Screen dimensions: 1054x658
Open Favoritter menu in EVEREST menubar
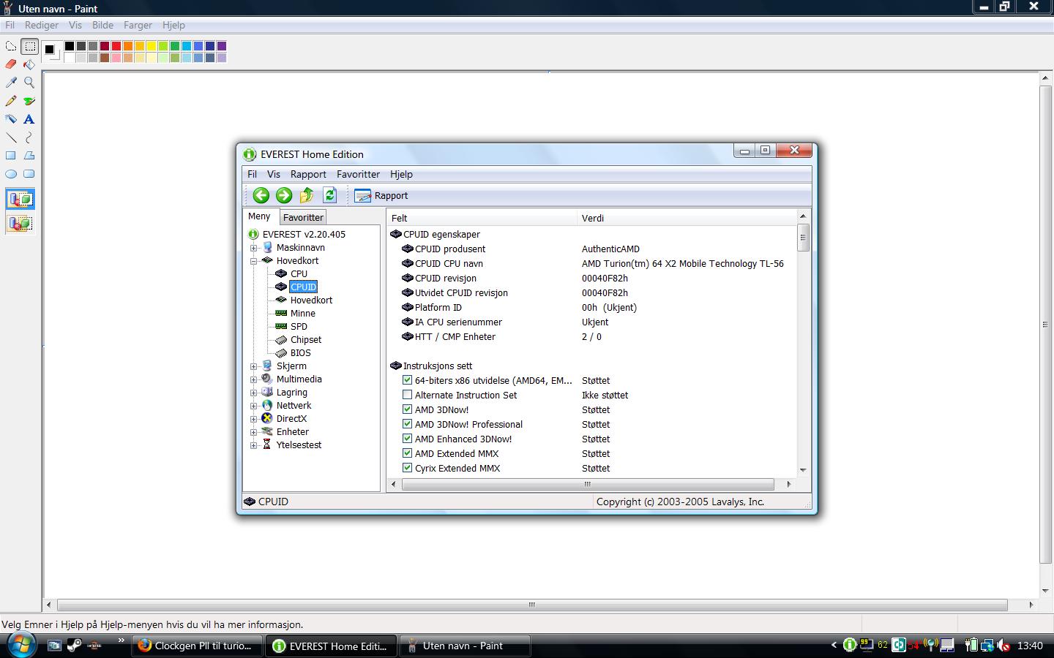click(358, 174)
